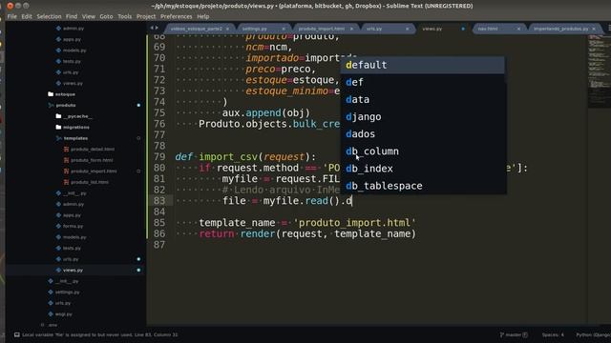Click the settings.py sidebar file icon
The width and height of the screenshot is (611, 343).
click(51, 293)
